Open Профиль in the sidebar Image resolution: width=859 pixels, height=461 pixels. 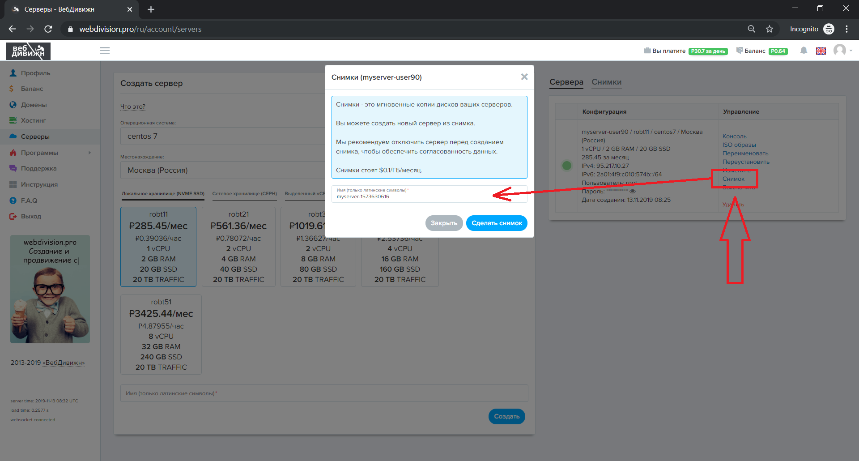[x=35, y=73]
